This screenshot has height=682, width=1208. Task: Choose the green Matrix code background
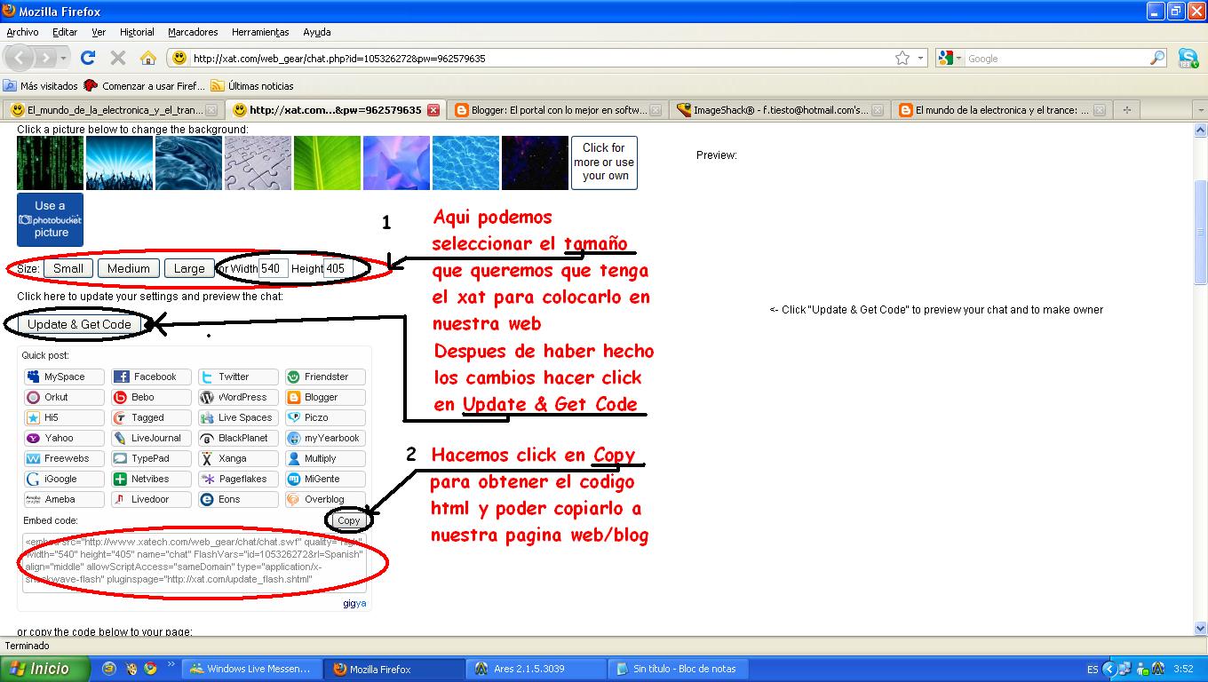[50, 163]
